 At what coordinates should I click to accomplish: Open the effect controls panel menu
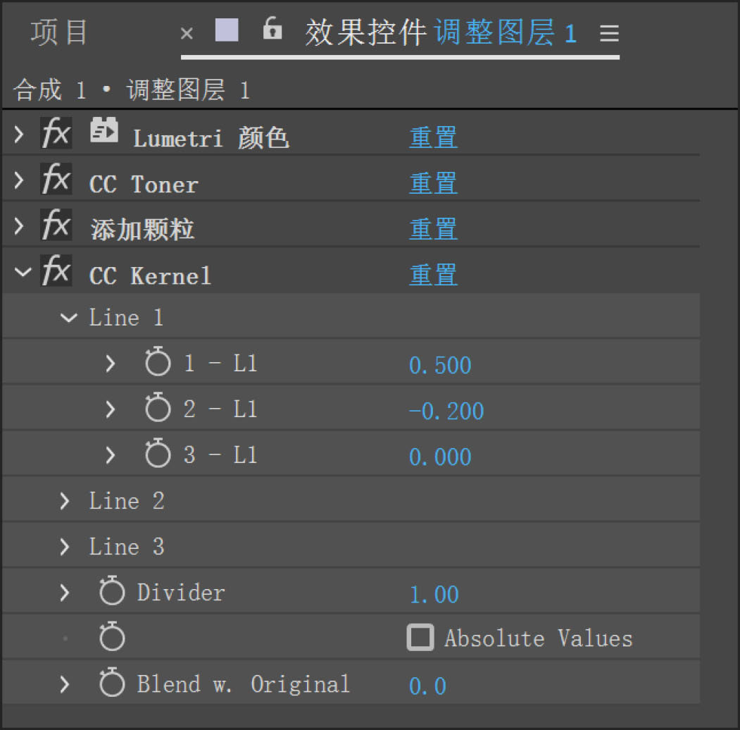[609, 33]
